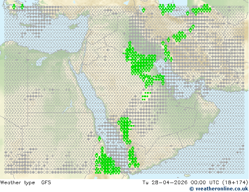
Task: Click the forecast timestamp 'Tu 28-04-2026 00:00 UTC (18+174)'
Action: pos(195,183)
